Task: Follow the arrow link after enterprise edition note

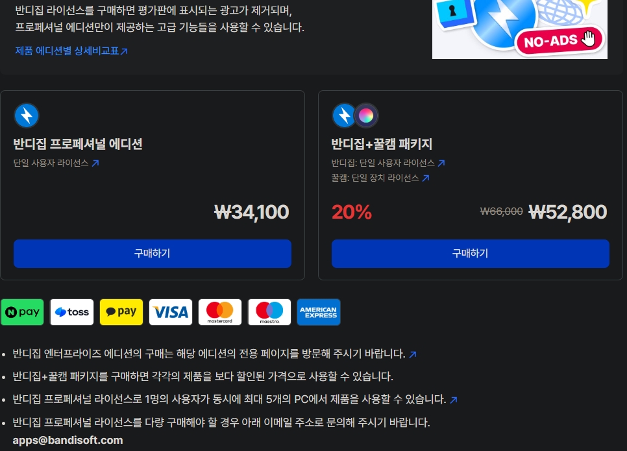Action: tap(413, 354)
